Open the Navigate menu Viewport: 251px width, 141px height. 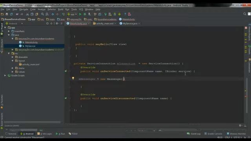pyautogui.click(x=24, y=9)
